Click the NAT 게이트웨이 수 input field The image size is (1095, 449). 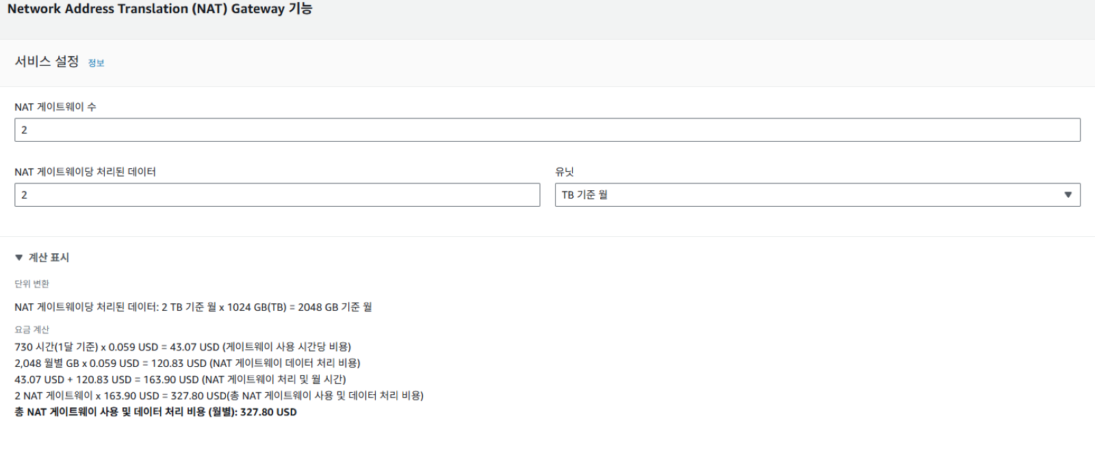(x=547, y=130)
